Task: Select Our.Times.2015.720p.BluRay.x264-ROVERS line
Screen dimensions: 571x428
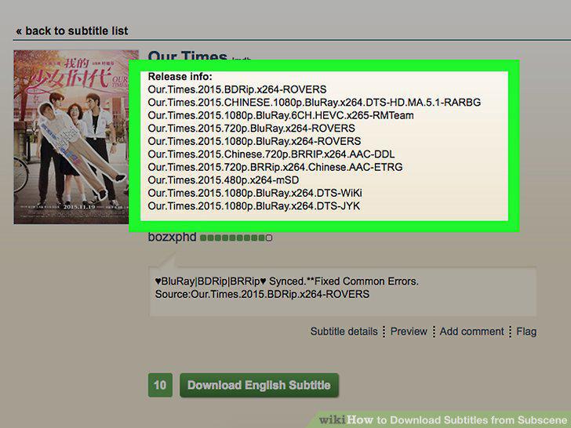Action: click(251, 128)
